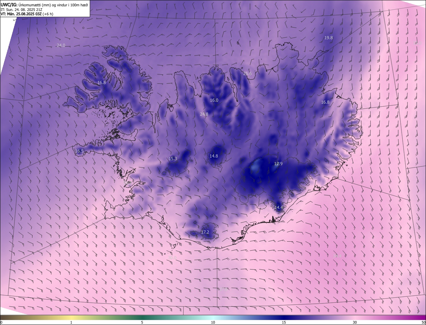Screen dimensions: 426x325
Task: Select the 25.6 value on the north coast
Action: click(247, 74)
